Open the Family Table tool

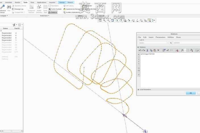coord(45,9)
